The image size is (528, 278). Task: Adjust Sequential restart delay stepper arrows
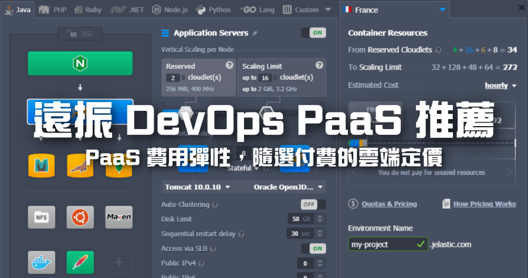point(320,233)
